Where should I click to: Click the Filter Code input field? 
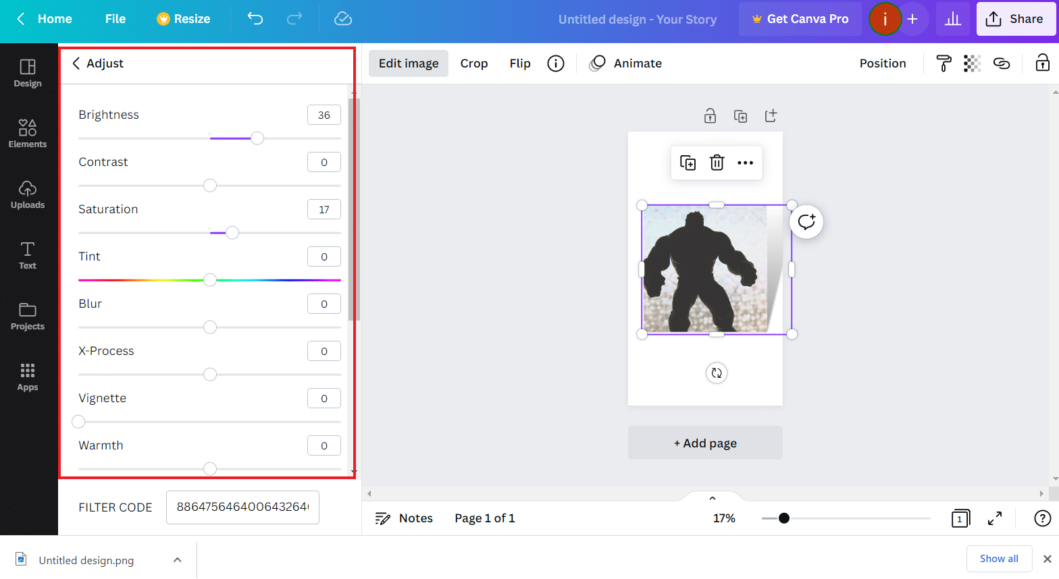click(242, 507)
